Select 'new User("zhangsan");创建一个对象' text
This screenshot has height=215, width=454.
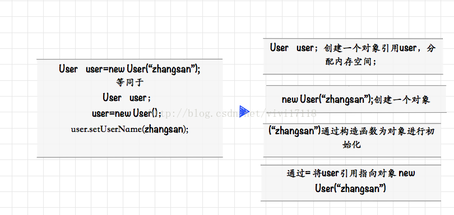pyautogui.click(x=356, y=99)
